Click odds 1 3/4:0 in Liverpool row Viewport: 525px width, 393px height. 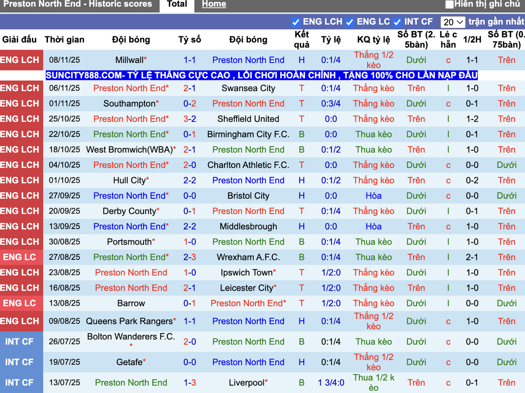tap(331, 383)
